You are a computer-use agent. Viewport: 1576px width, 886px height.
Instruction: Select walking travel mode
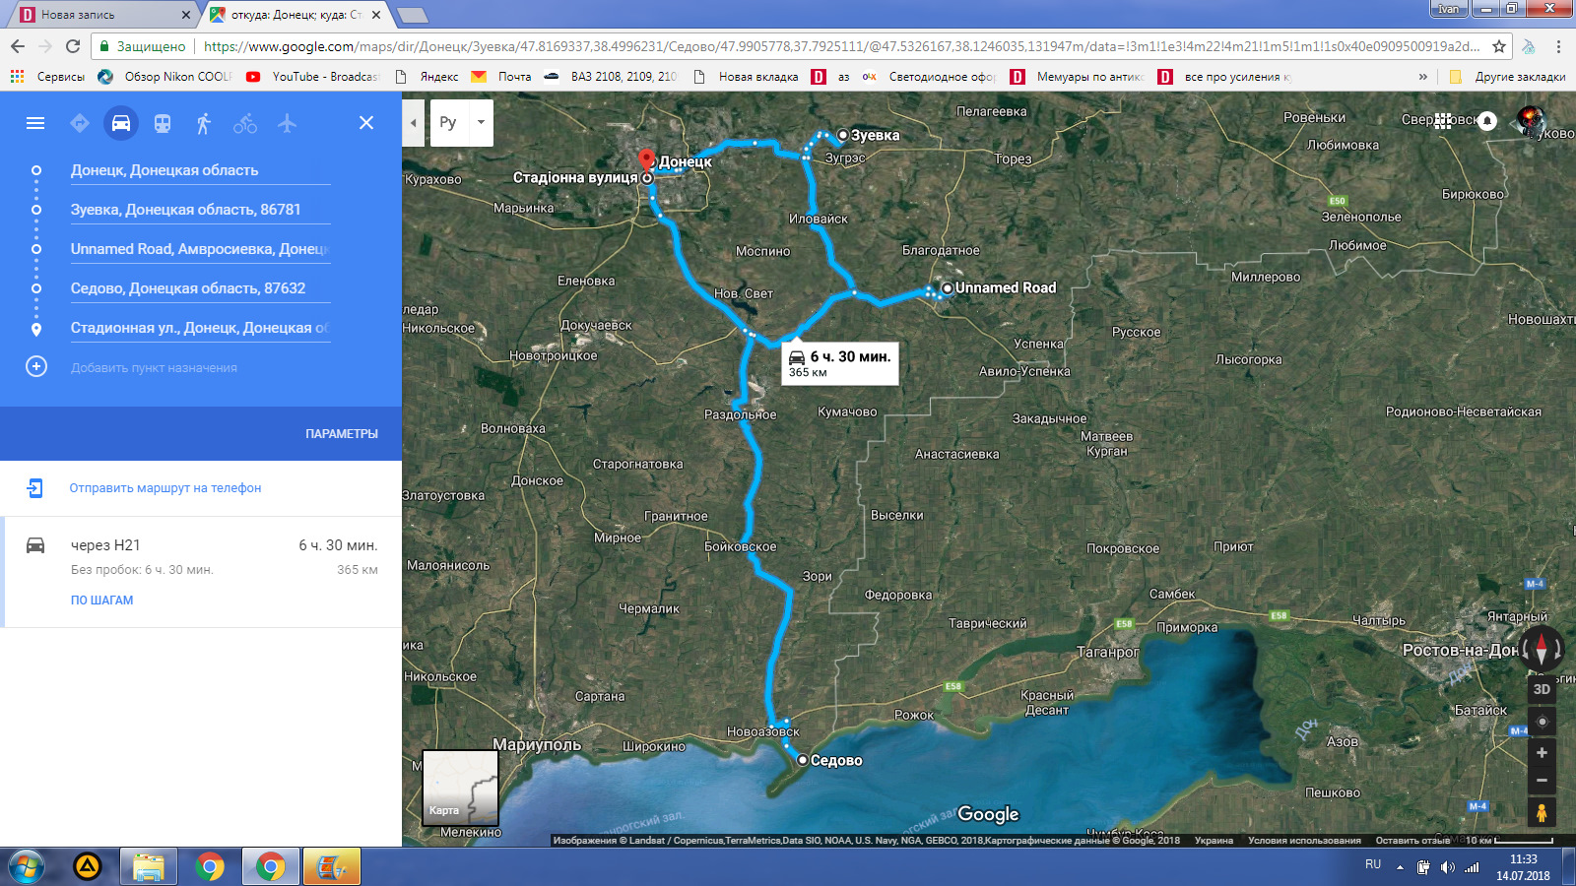point(204,123)
